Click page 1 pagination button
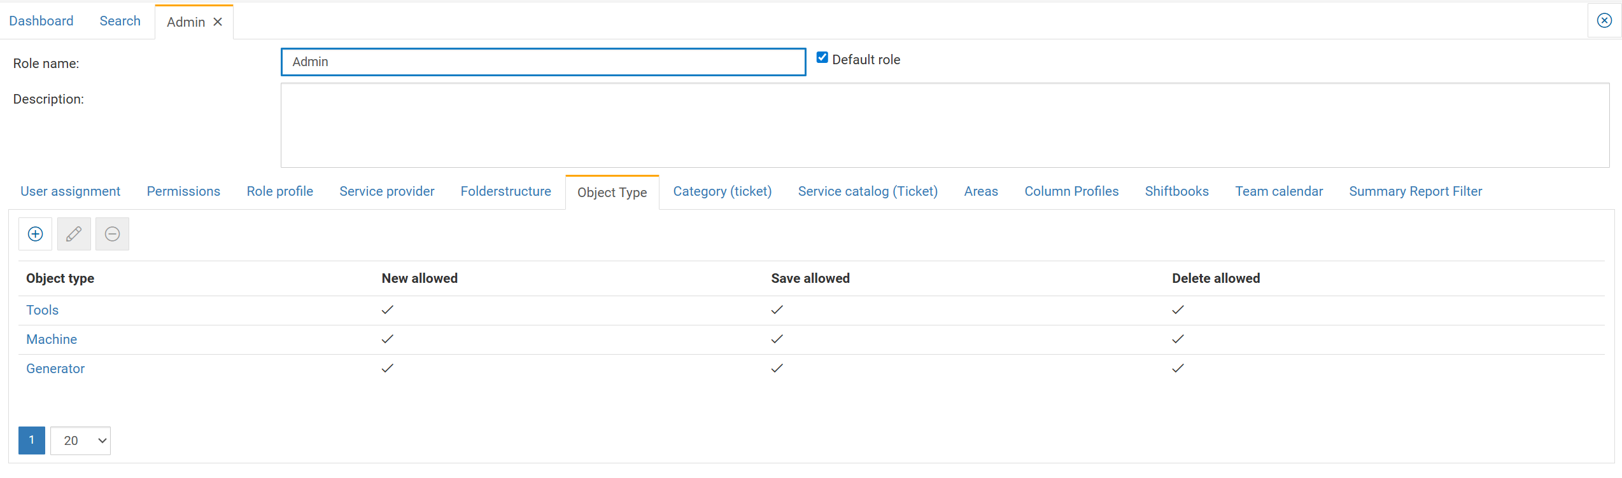The height and width of the screenshot is (478, 1622). (x=32, y=440)
